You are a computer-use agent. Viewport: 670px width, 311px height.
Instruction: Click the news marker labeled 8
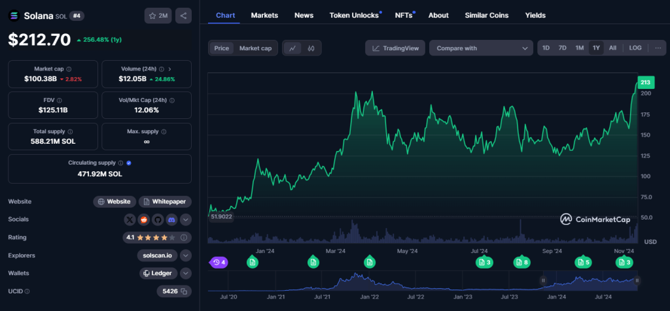pyautogui.click(x=521, y=261)
